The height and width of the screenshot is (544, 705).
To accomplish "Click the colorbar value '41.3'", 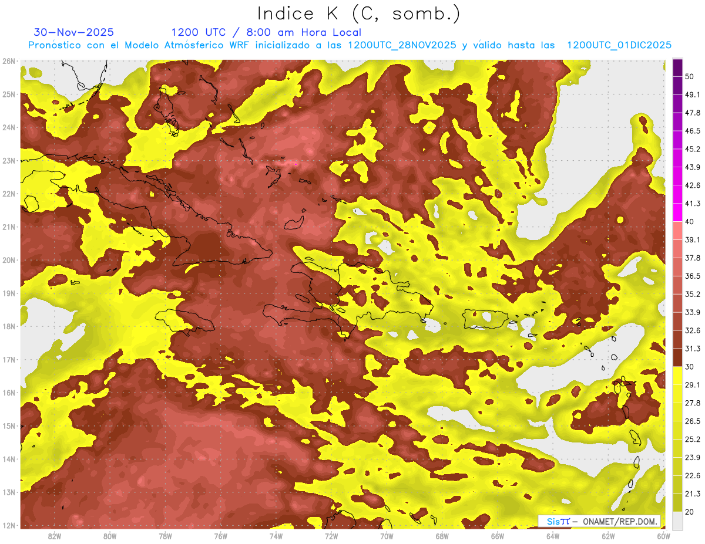I will (693, 204).
